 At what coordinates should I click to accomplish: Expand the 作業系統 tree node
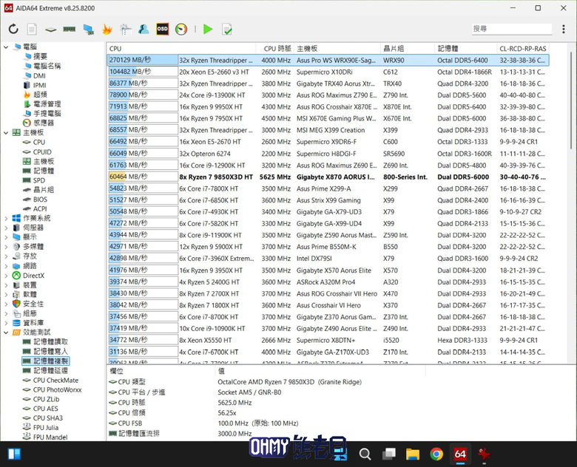(x=6, y=218)
